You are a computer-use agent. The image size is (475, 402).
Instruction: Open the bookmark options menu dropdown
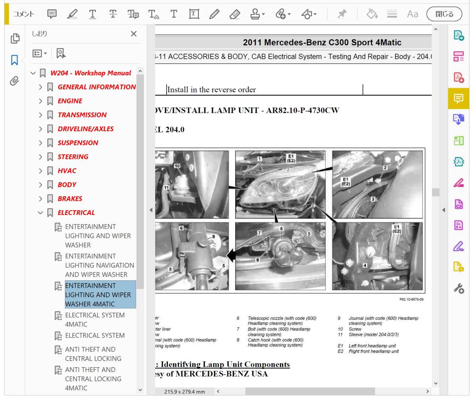coord(40,53)
